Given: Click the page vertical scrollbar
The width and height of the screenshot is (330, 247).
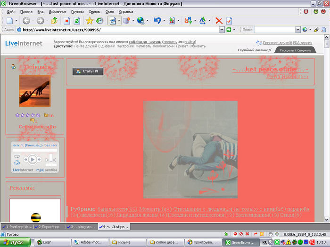Looking at the screenshot, I should [x=326, y=128].
